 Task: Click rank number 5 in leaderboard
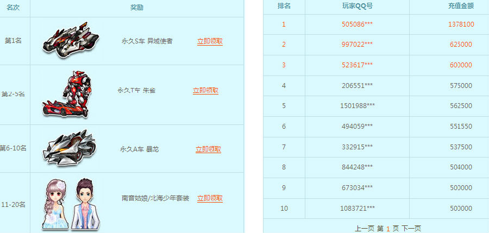[284, 106]
